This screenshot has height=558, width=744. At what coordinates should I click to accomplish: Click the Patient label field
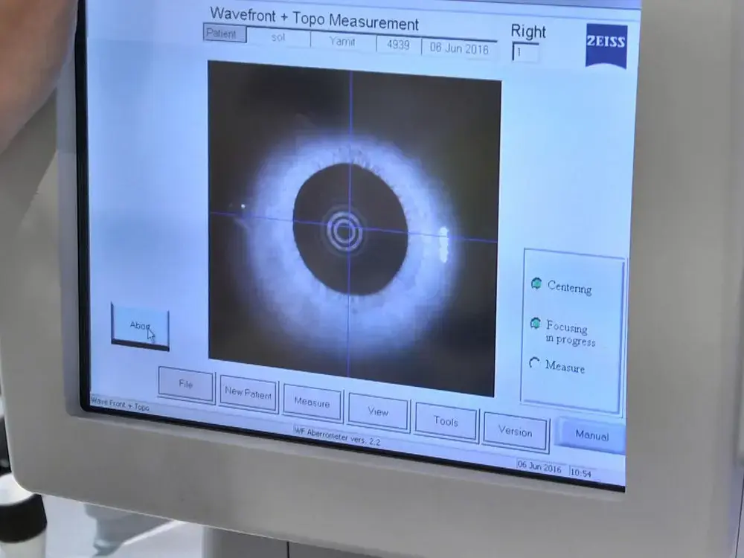[225, 33]
